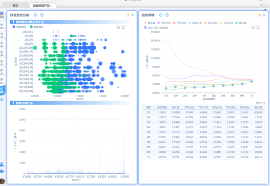Click the 6.5038 label on bar chart axis
Image resolution: width=270 pixels, height=186 pixels.
tap(59, 176)
